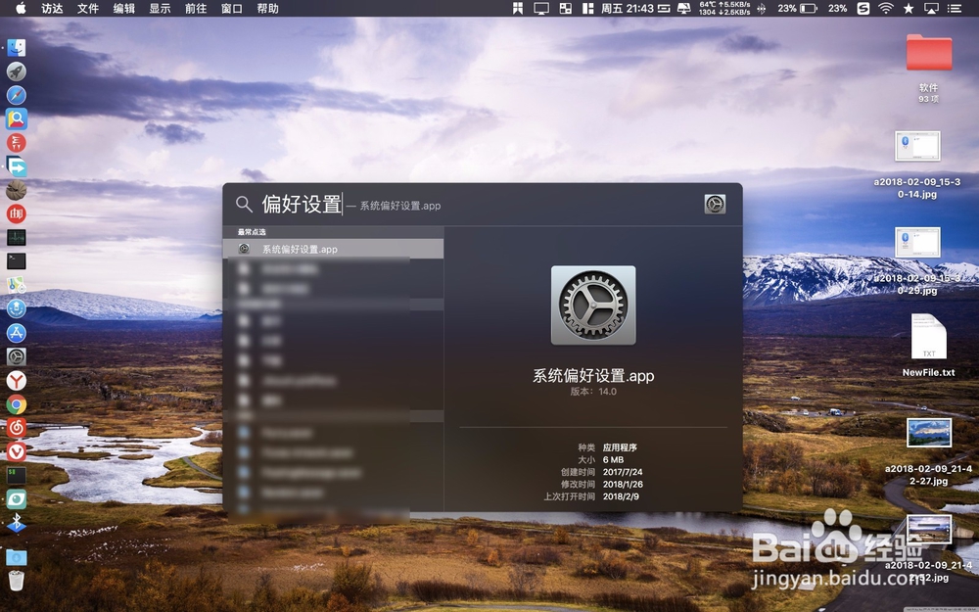Click the network speed 5.5KB/s monitor
The height and width of the screenshot is (612, 979).
(x=724, y=8)
